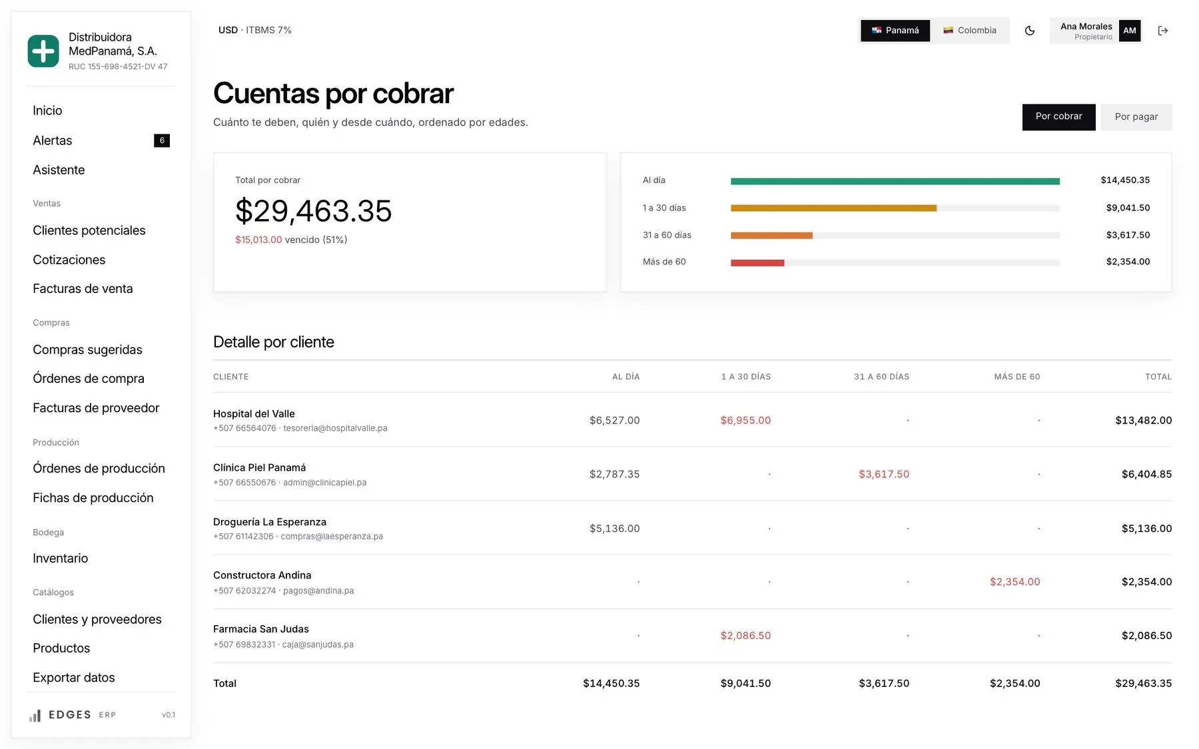Open Compras sugeridas
This screenshot has height=749, width=1199.
[x=87, y=350]
